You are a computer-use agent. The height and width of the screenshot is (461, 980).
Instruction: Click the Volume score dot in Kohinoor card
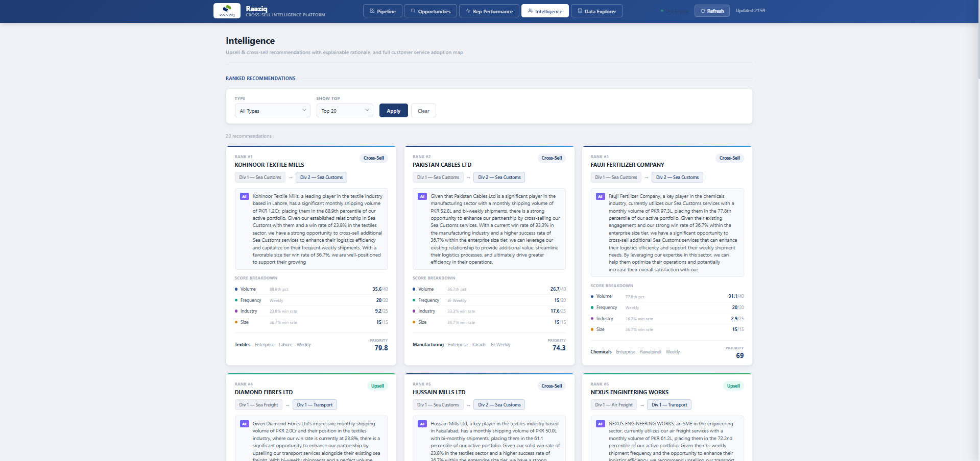236,289
